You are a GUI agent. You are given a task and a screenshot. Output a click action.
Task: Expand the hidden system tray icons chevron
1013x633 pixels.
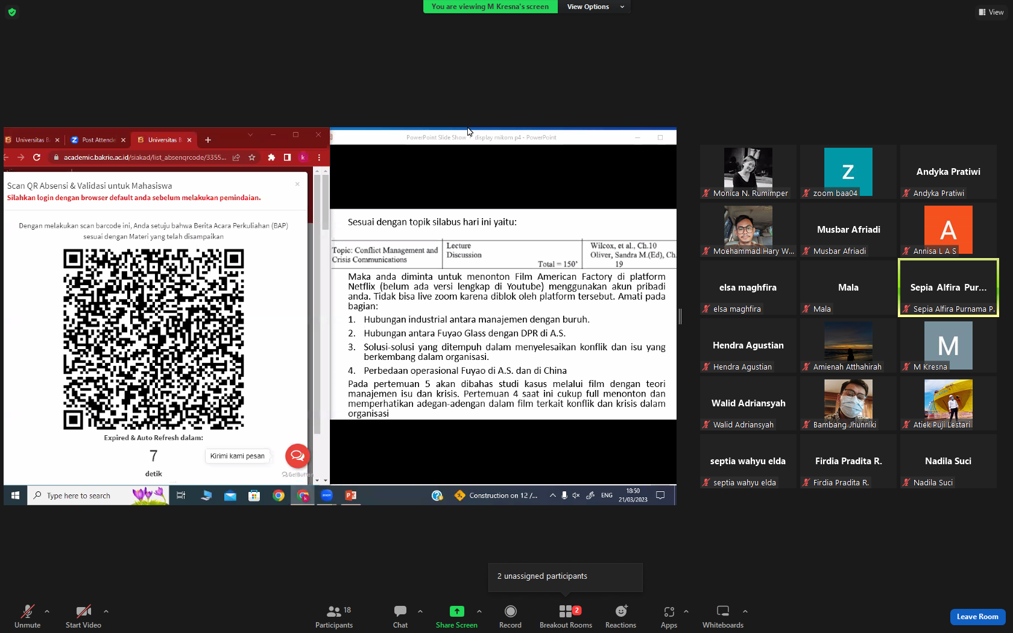click(x=552, y=496)
